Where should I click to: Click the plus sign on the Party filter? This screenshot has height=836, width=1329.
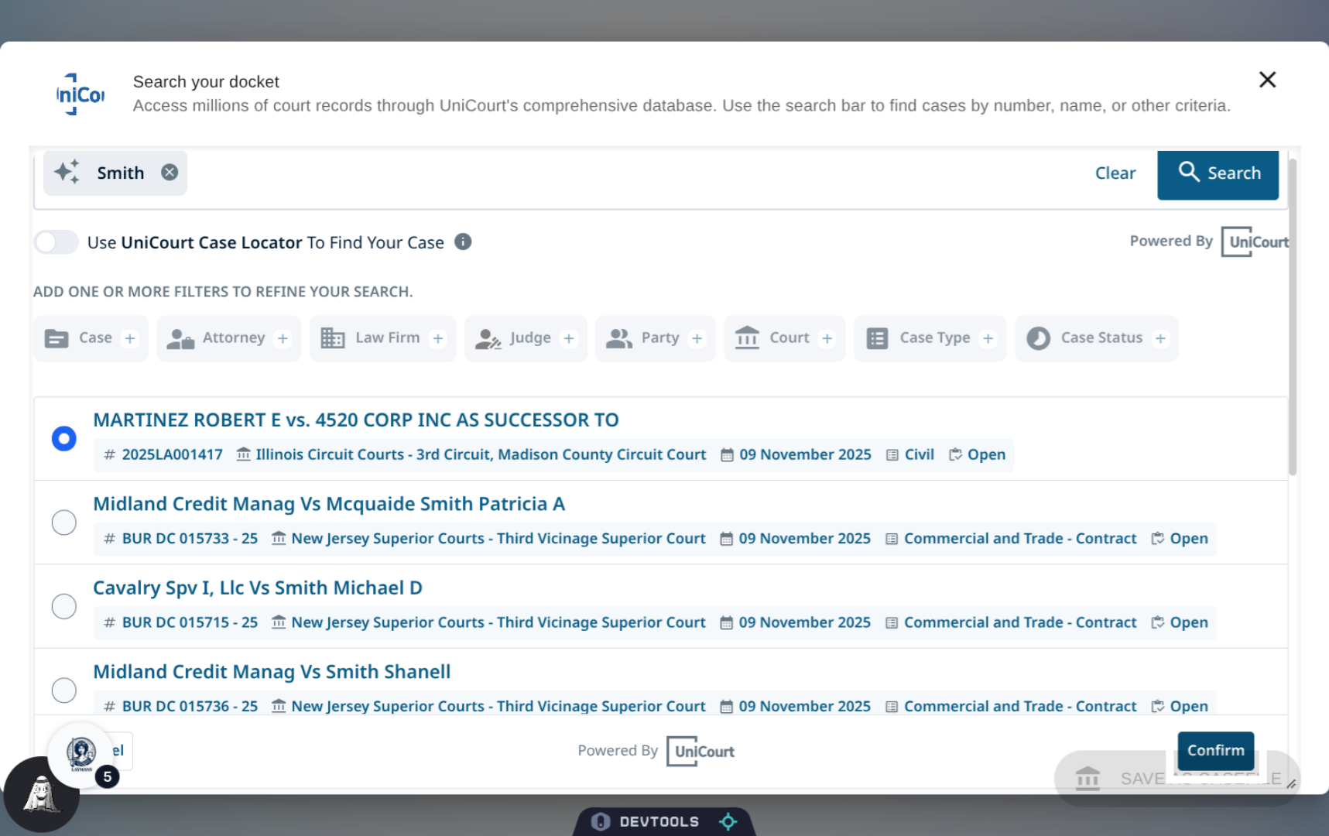[697, 338]
